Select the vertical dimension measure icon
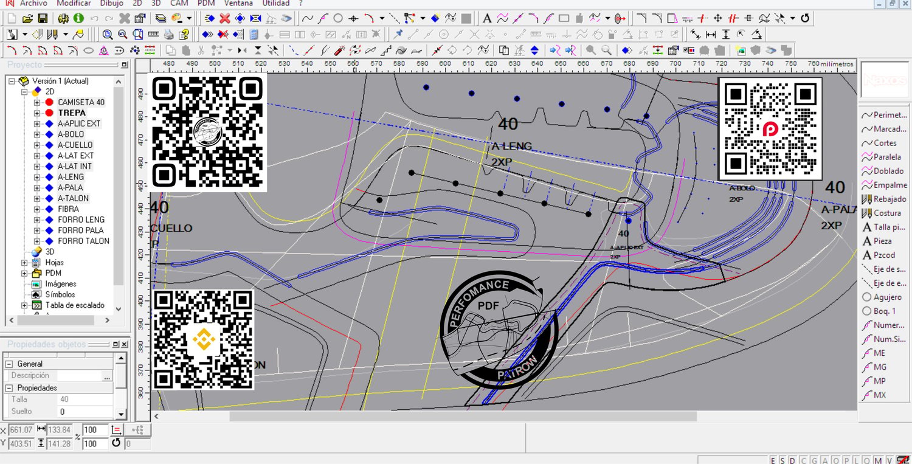Viewport: 912px width, 464px height. click(x=726, y=34)
